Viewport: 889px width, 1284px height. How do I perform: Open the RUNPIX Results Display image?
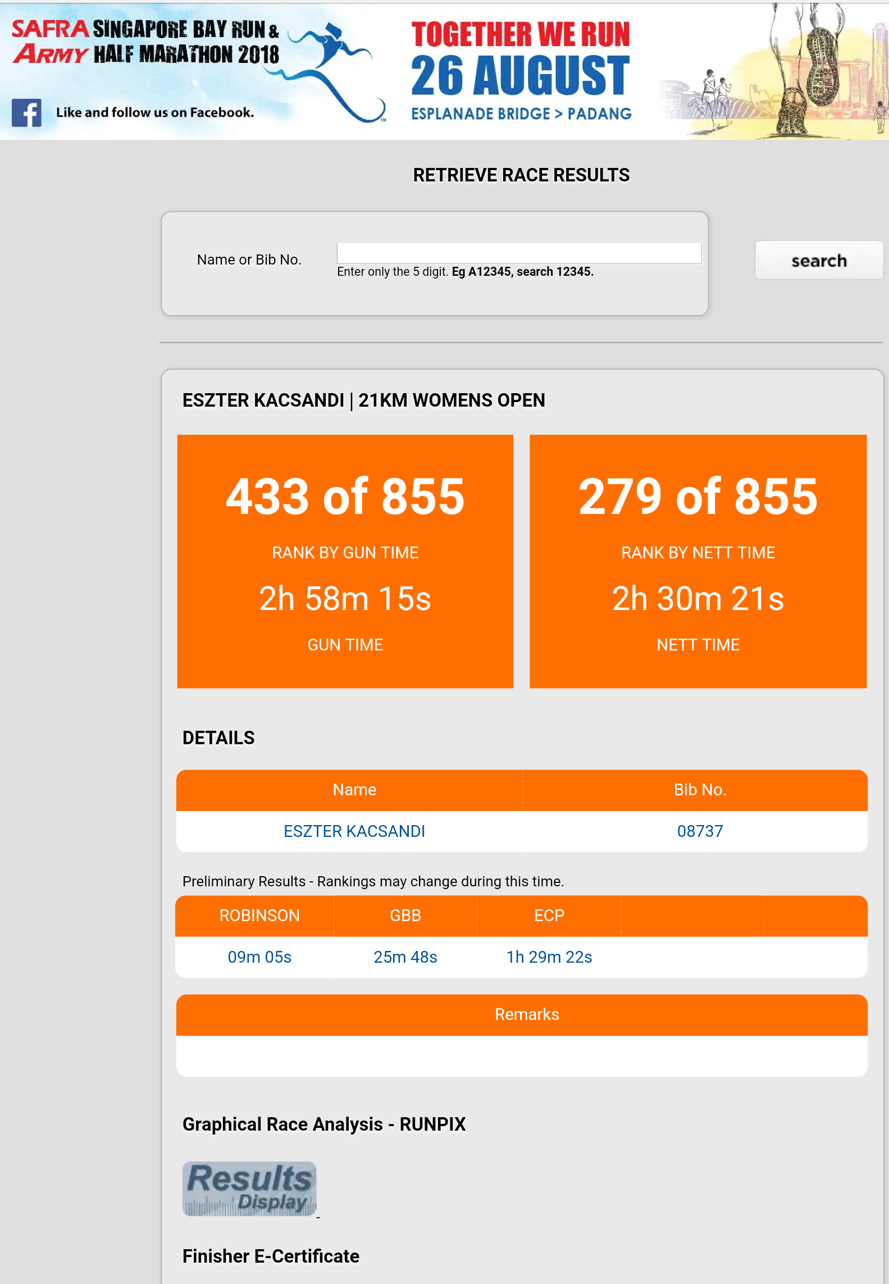pos(249,1189)
